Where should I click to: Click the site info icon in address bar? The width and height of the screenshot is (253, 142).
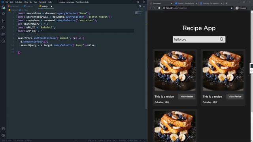click(x=164, y=8)
